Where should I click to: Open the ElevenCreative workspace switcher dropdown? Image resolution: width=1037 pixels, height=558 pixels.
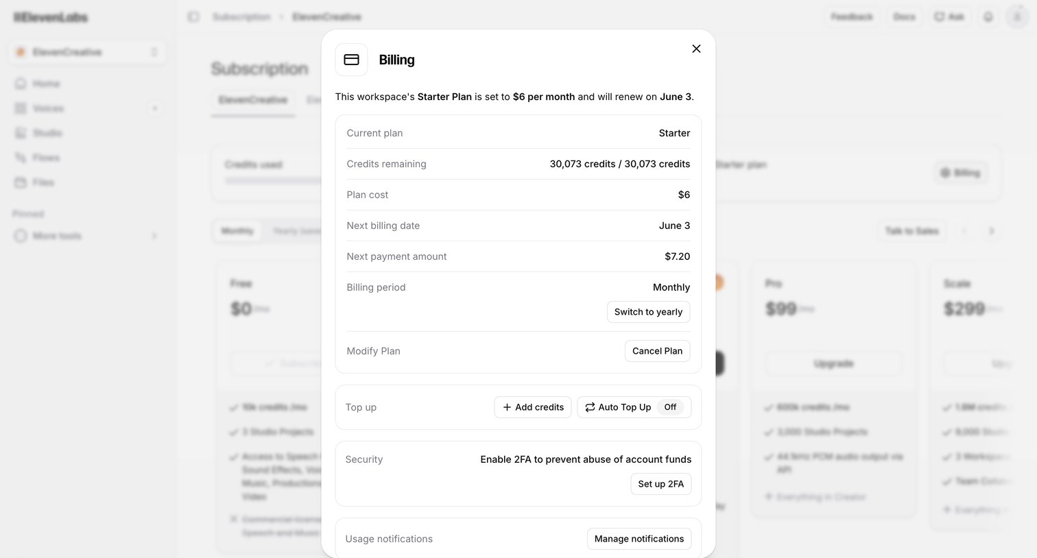coord(87,52)
